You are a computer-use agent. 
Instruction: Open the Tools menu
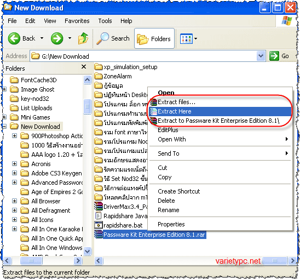[105, 21]
